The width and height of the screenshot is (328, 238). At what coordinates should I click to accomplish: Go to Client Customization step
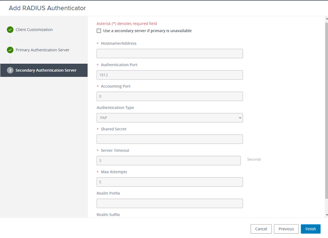coord(34,30)
